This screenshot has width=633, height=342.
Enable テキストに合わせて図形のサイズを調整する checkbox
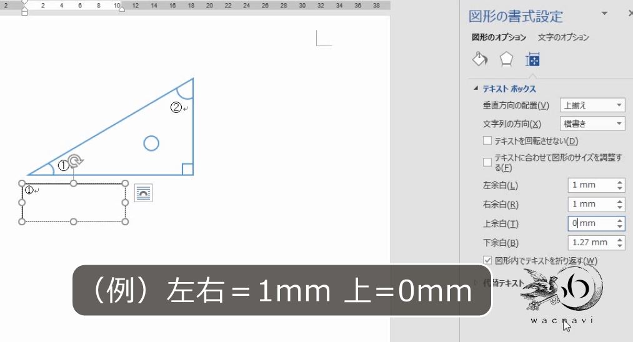pos(487,162)
